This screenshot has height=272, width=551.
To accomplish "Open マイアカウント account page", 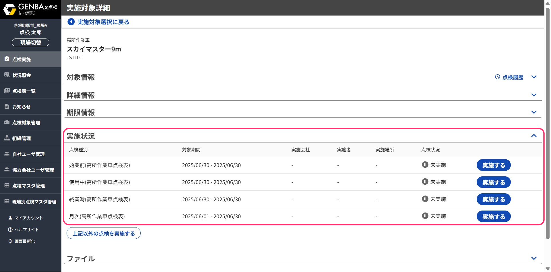I will tap(28, 218).
